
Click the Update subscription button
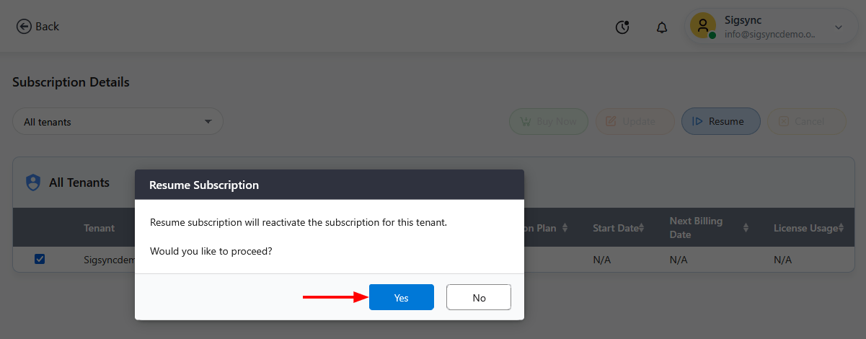pyautogui.click(x=635, y=121)
